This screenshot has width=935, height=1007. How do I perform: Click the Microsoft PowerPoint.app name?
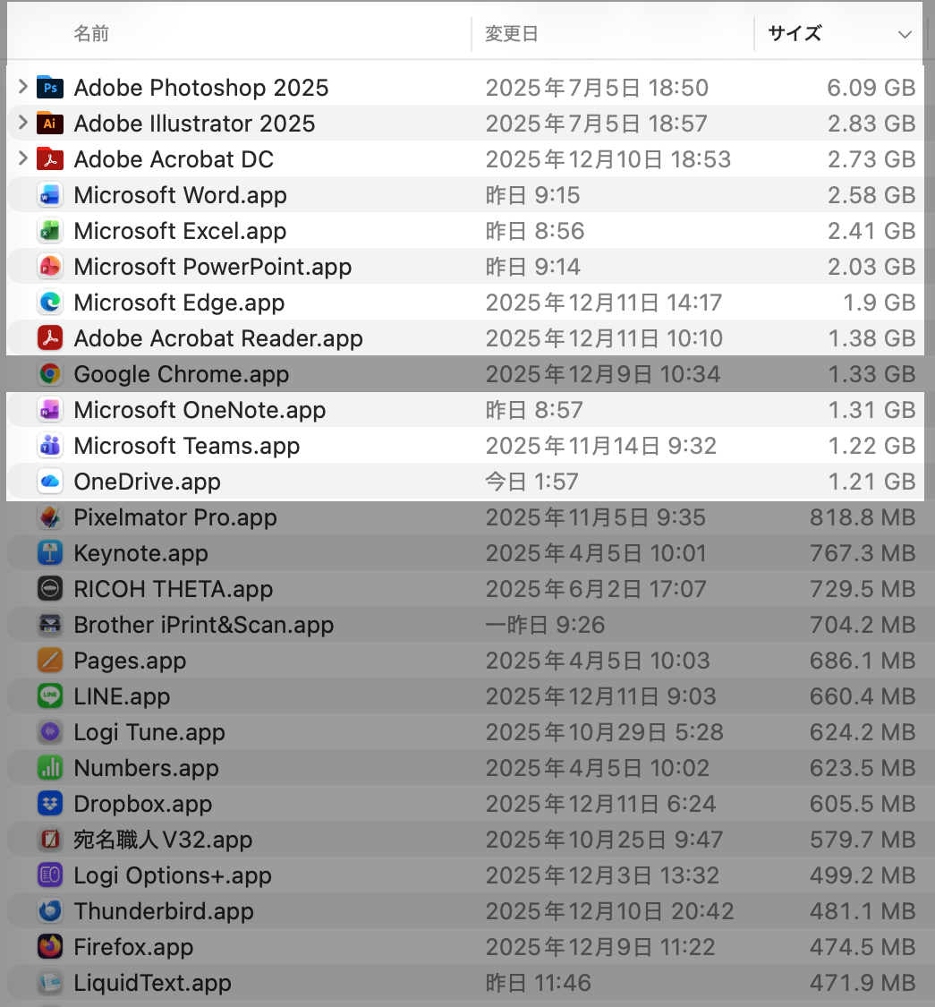213,267
